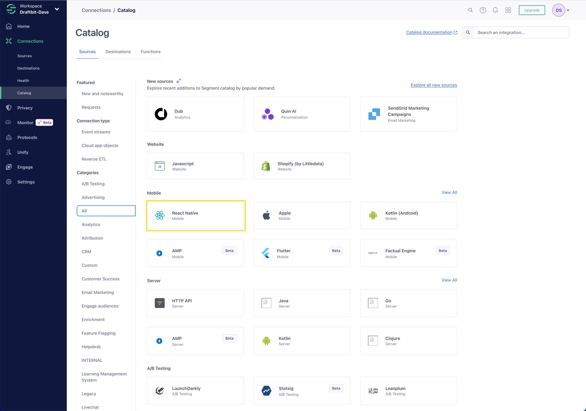Open the notifications bell
This screenshot has width=586, height=411.
point(495,10)
